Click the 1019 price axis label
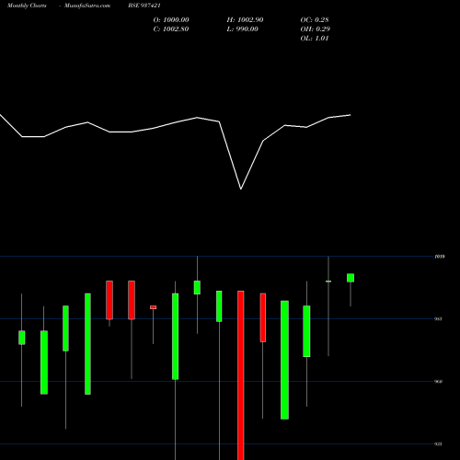The image size is (460, 460). click(440, 257)
